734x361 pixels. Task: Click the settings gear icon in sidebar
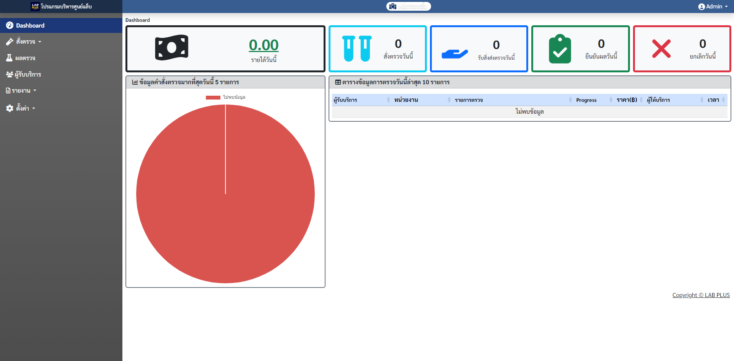[x=10, y=108]
